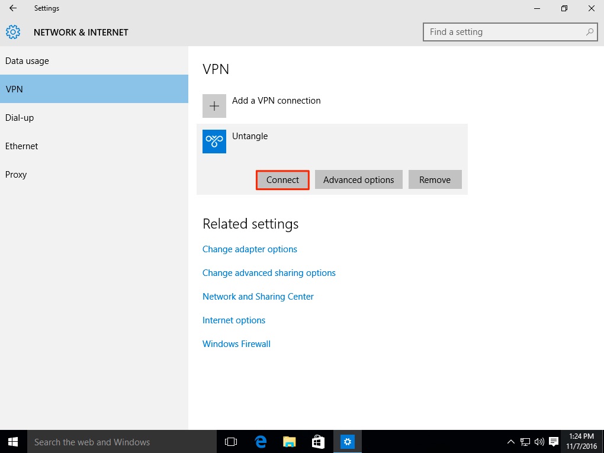Click the volume speaker tray icon
Image resolution: width=604 pixels, height=453 pixels.
[539, 442]
